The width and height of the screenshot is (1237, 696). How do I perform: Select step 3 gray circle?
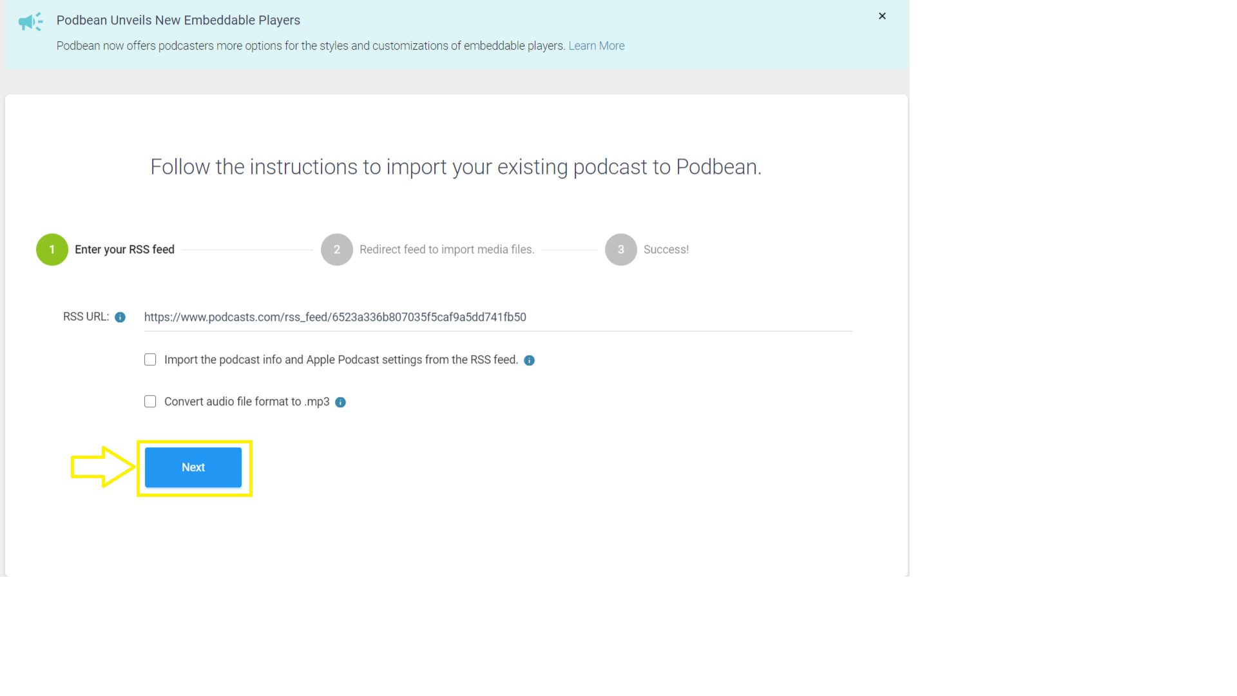click(x=621, y=249)
